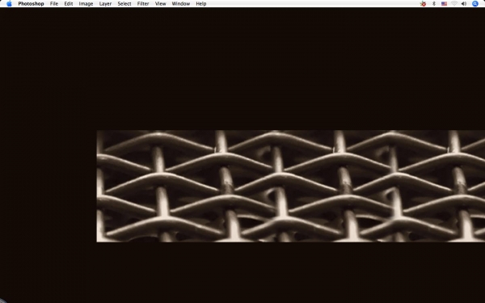Open the volume control in menu bar
This screenshot has height=303, width=485.
[x=464, y=4]
